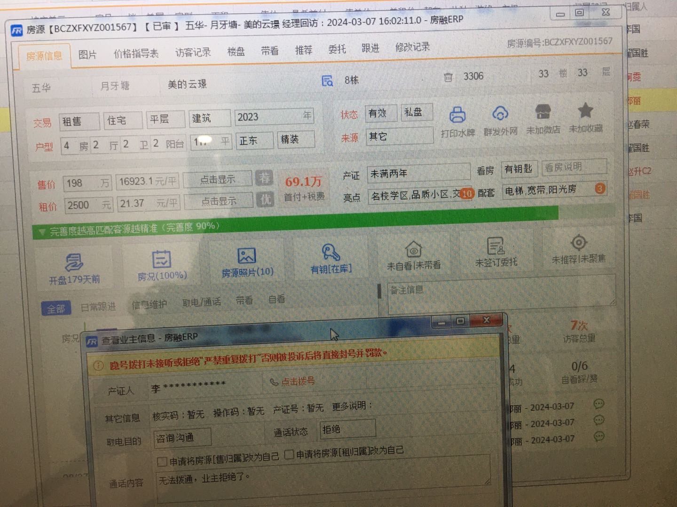The width and height of the screenshot is (677, 507).
Task: Open the 通话状态 拒绝 dropdown
Action: point(347,429)
